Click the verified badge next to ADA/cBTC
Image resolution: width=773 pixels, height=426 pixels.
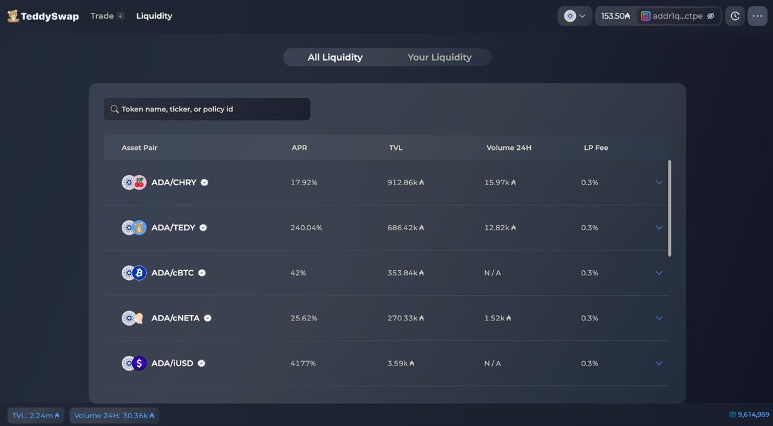[202, 273]
